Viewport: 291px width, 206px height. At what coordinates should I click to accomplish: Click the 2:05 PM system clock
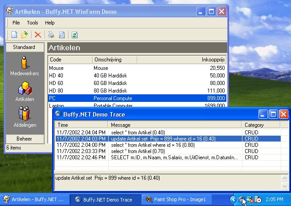(x=275, y=199)
